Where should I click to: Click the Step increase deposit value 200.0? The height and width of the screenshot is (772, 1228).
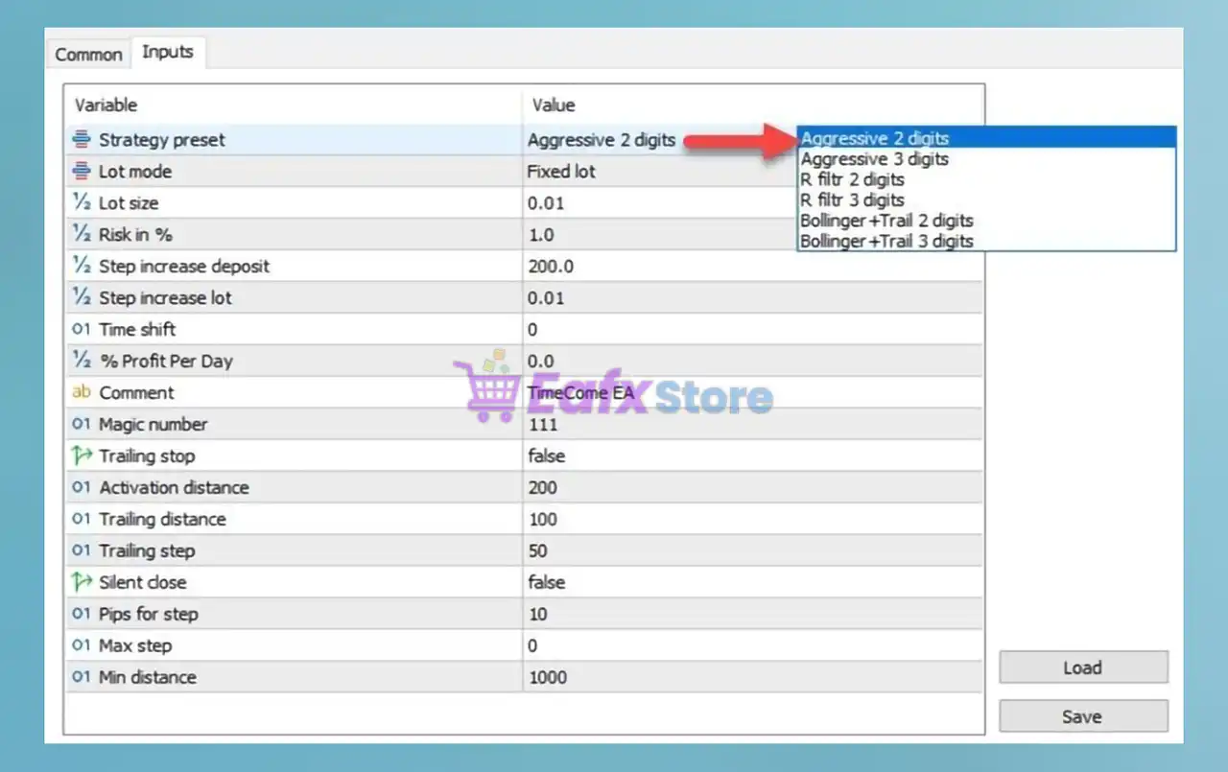(752, 267)
